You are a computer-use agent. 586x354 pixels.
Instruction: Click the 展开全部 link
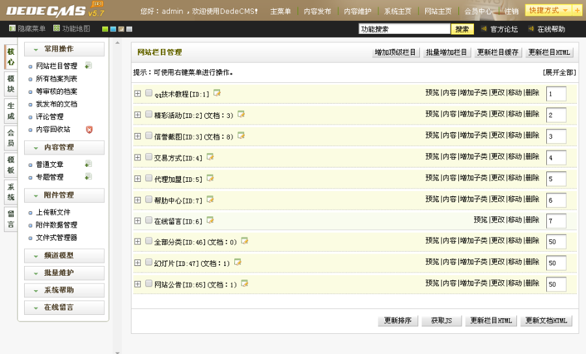coord(559,72)
